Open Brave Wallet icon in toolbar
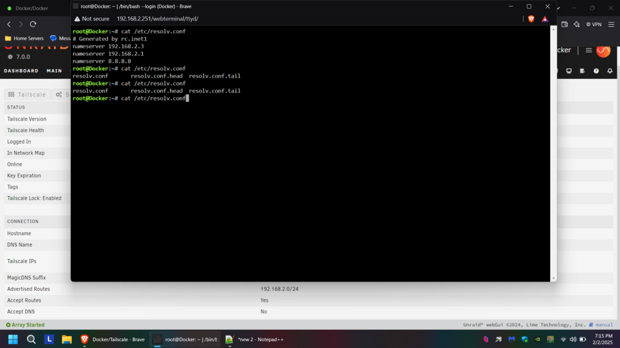 pos(565,24)
